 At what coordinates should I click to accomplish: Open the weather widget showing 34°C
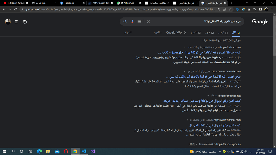(203, 152)
